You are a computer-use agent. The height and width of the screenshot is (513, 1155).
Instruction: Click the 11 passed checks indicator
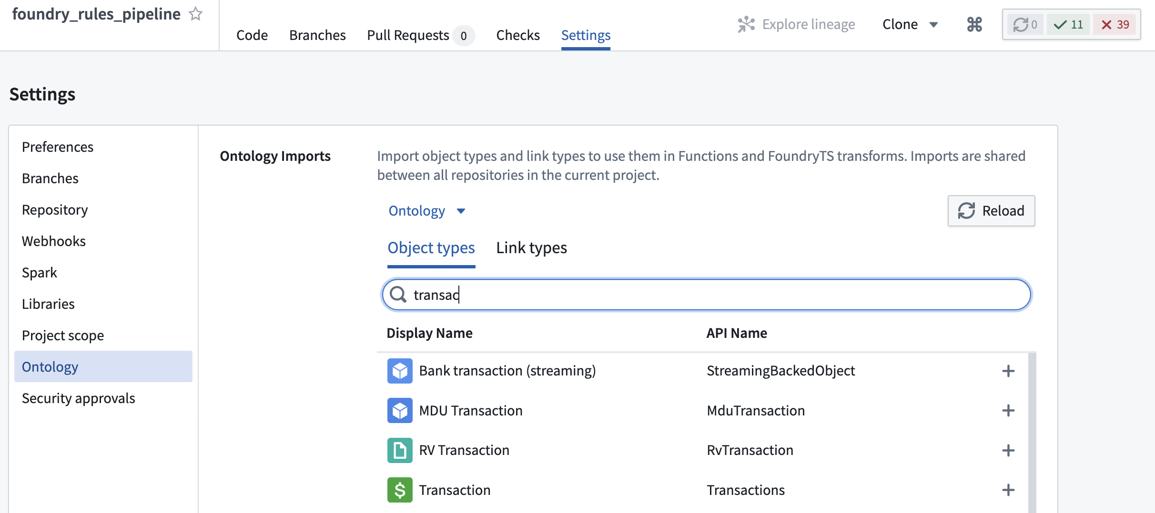[1068, 24]
